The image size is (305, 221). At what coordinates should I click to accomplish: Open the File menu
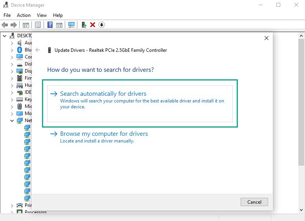[x=7, y=15]
